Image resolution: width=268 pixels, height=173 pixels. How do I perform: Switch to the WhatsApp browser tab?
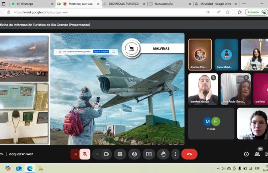pyautogui.click(x=32, y=4)
